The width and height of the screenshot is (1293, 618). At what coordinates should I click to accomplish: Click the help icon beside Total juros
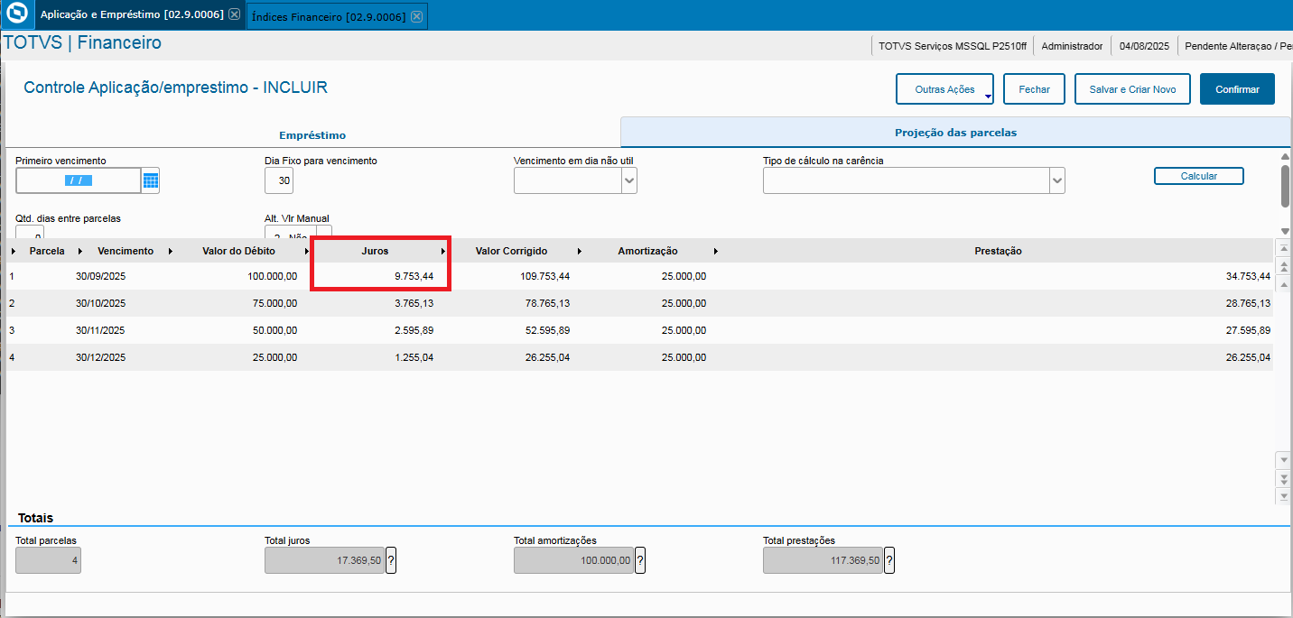[391, 560]
